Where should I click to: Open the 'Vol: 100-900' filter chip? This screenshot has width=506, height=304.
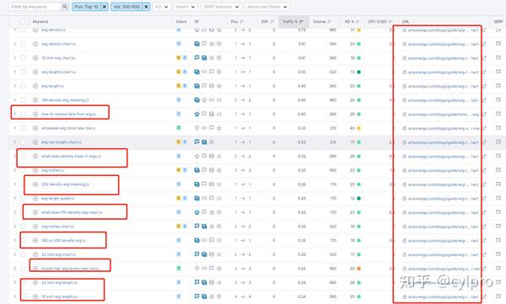pos(126,7)
